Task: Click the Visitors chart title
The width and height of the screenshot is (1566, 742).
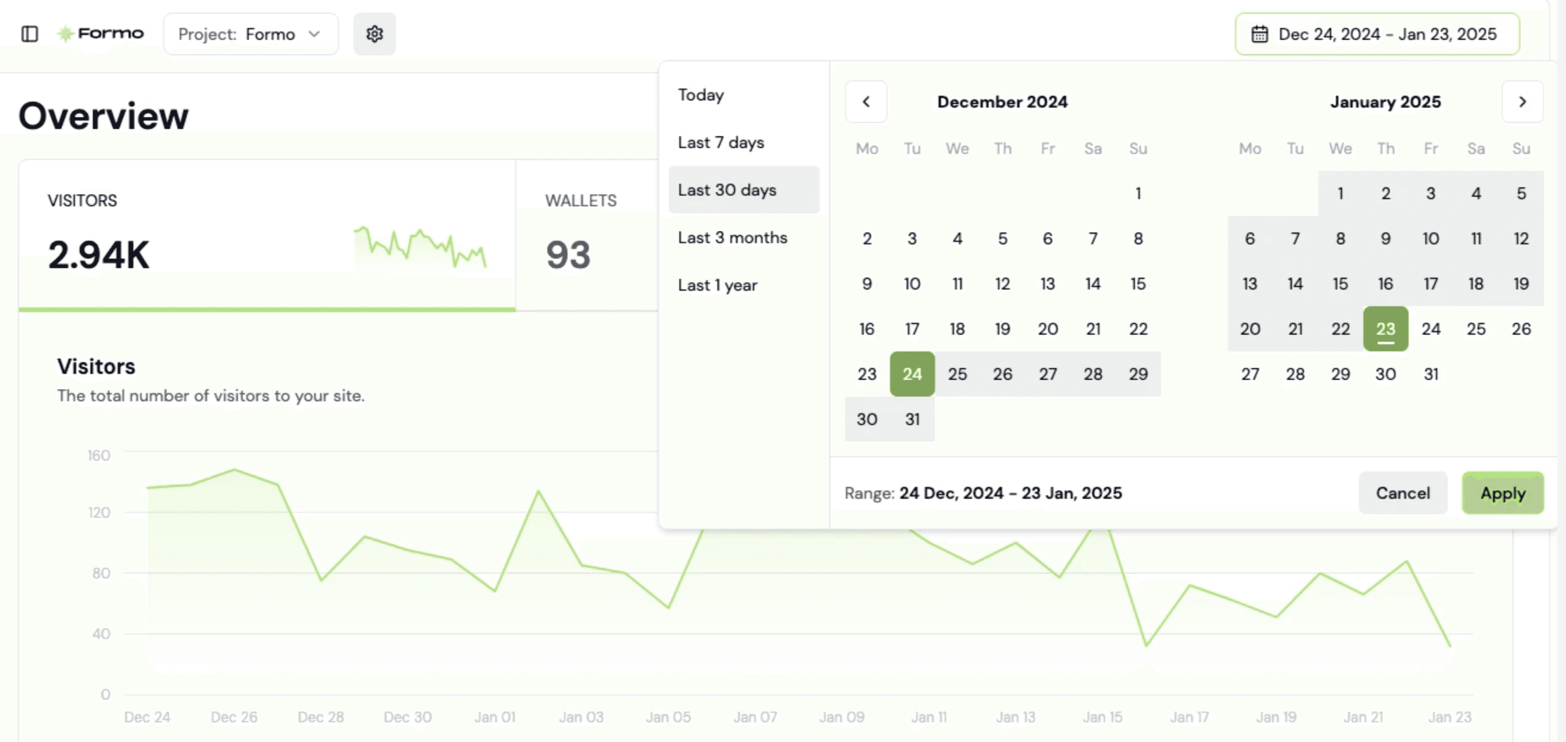Action: coord(96,366)
